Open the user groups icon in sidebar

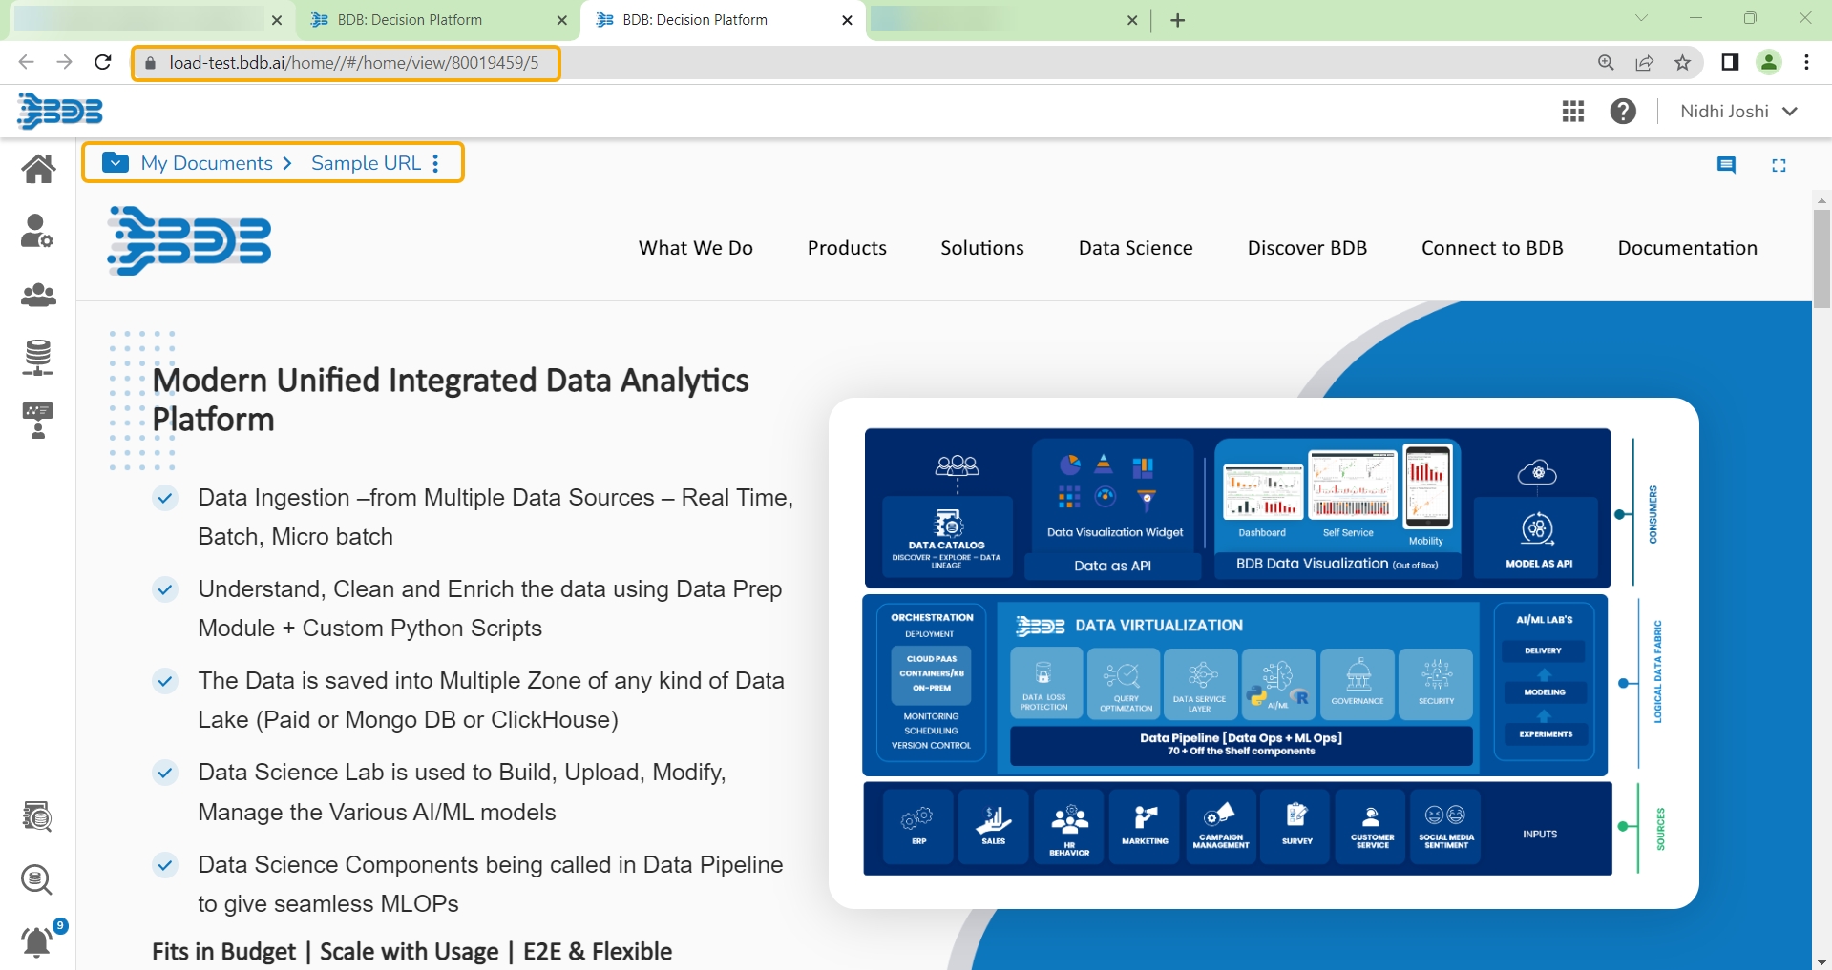coord(38,295)
